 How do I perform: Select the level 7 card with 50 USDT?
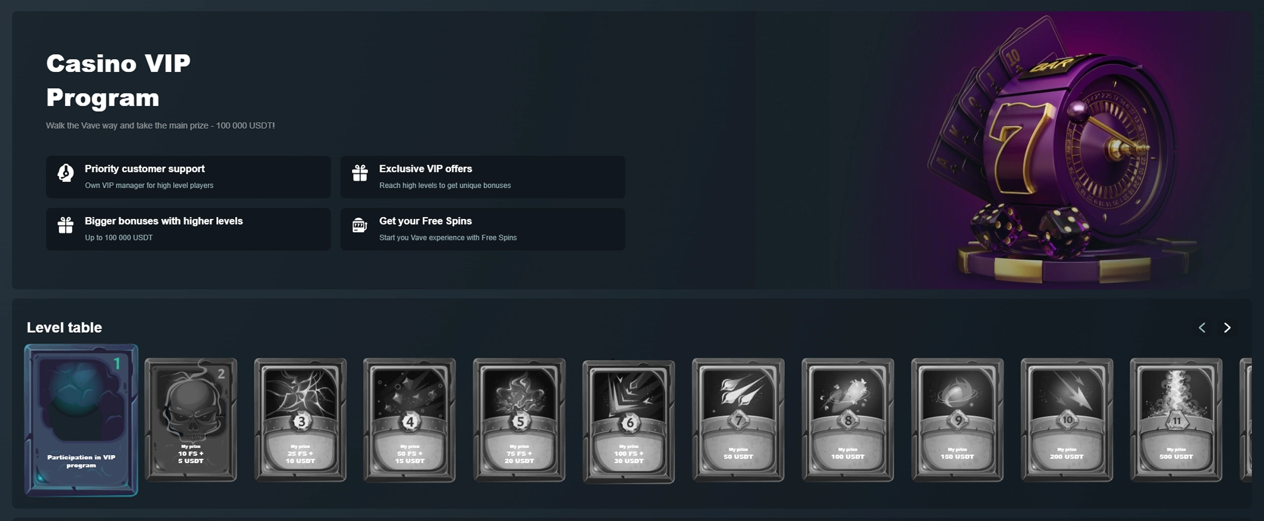[x=738, y=420]
